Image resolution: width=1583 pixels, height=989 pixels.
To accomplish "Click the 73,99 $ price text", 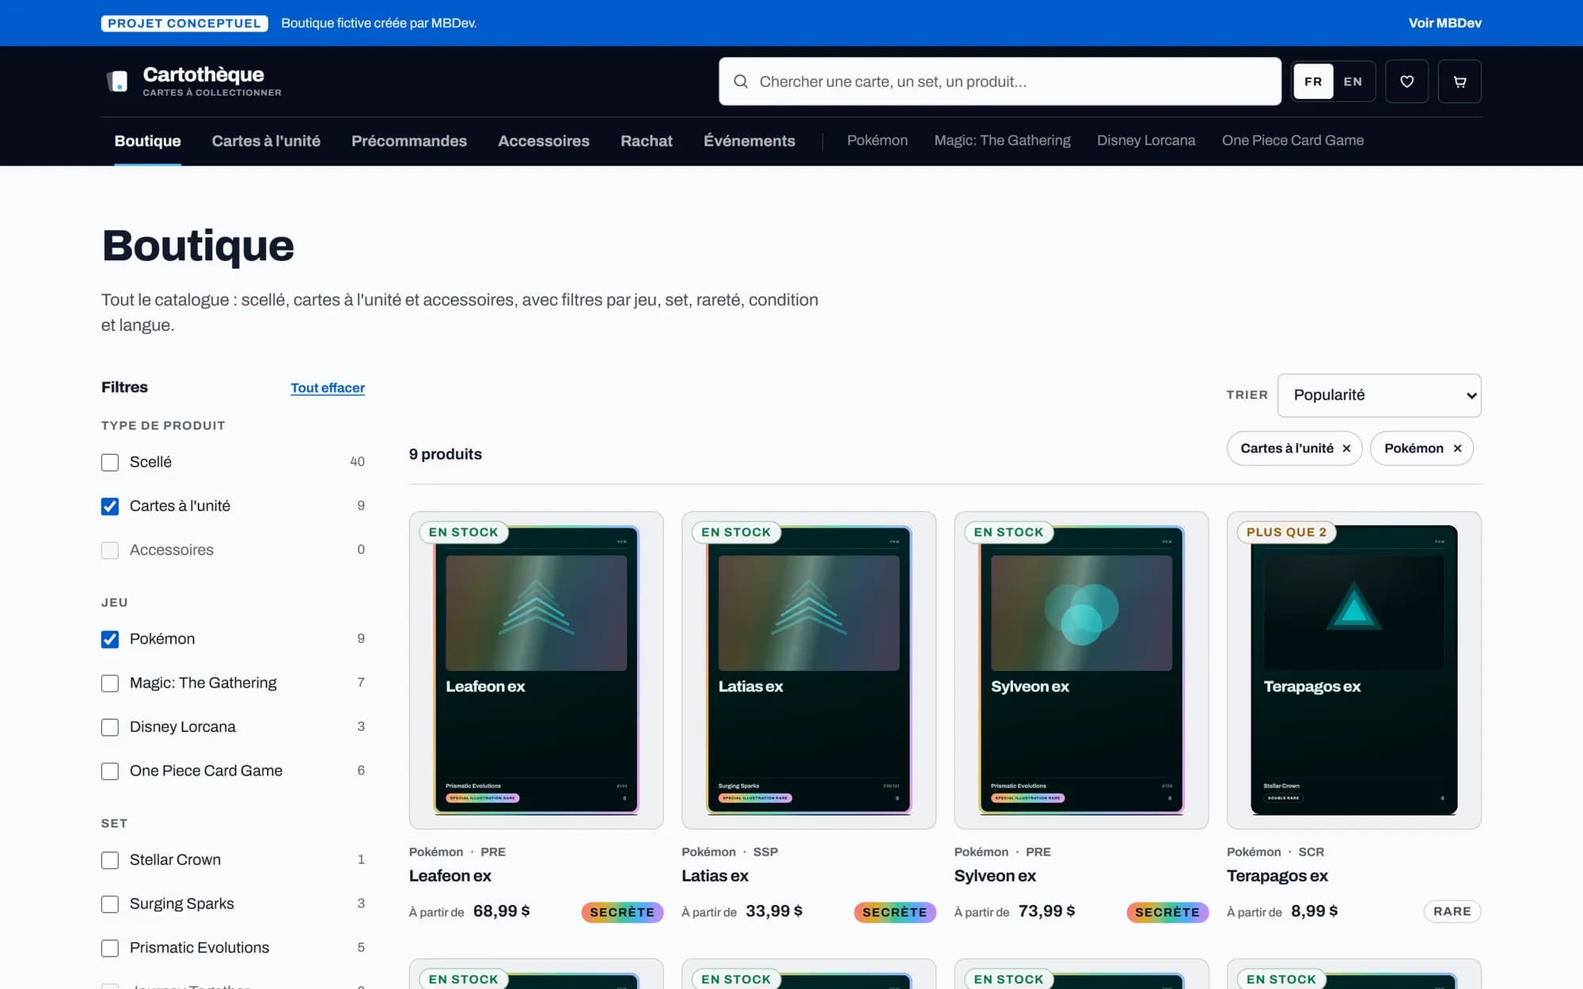I will click(x=1046, y=911).
